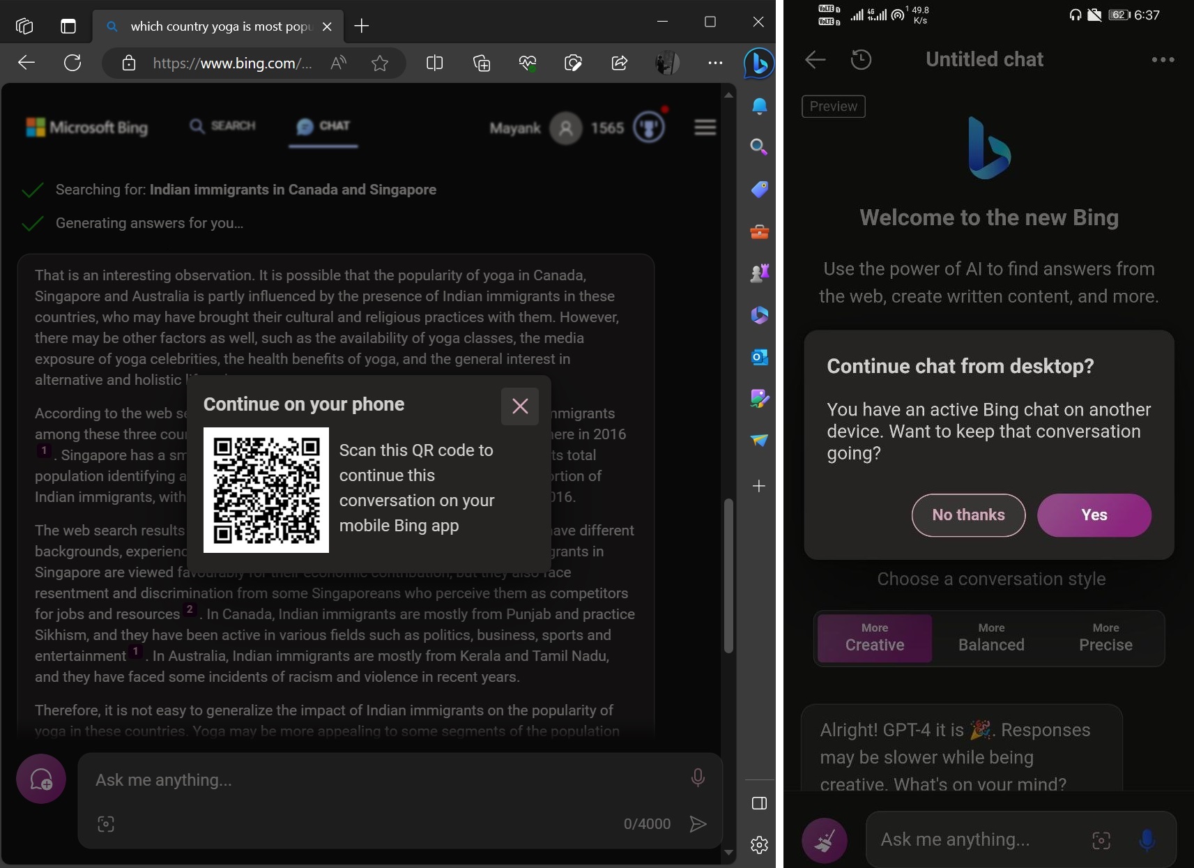Add image via visual search in desktop chat
Image resolution: width=1194 pixels, height=868 pixels.
tap(106, 824)
